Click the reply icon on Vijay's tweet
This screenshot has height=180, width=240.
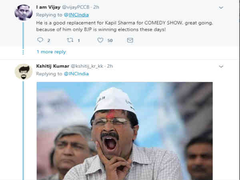coord(40,40)
